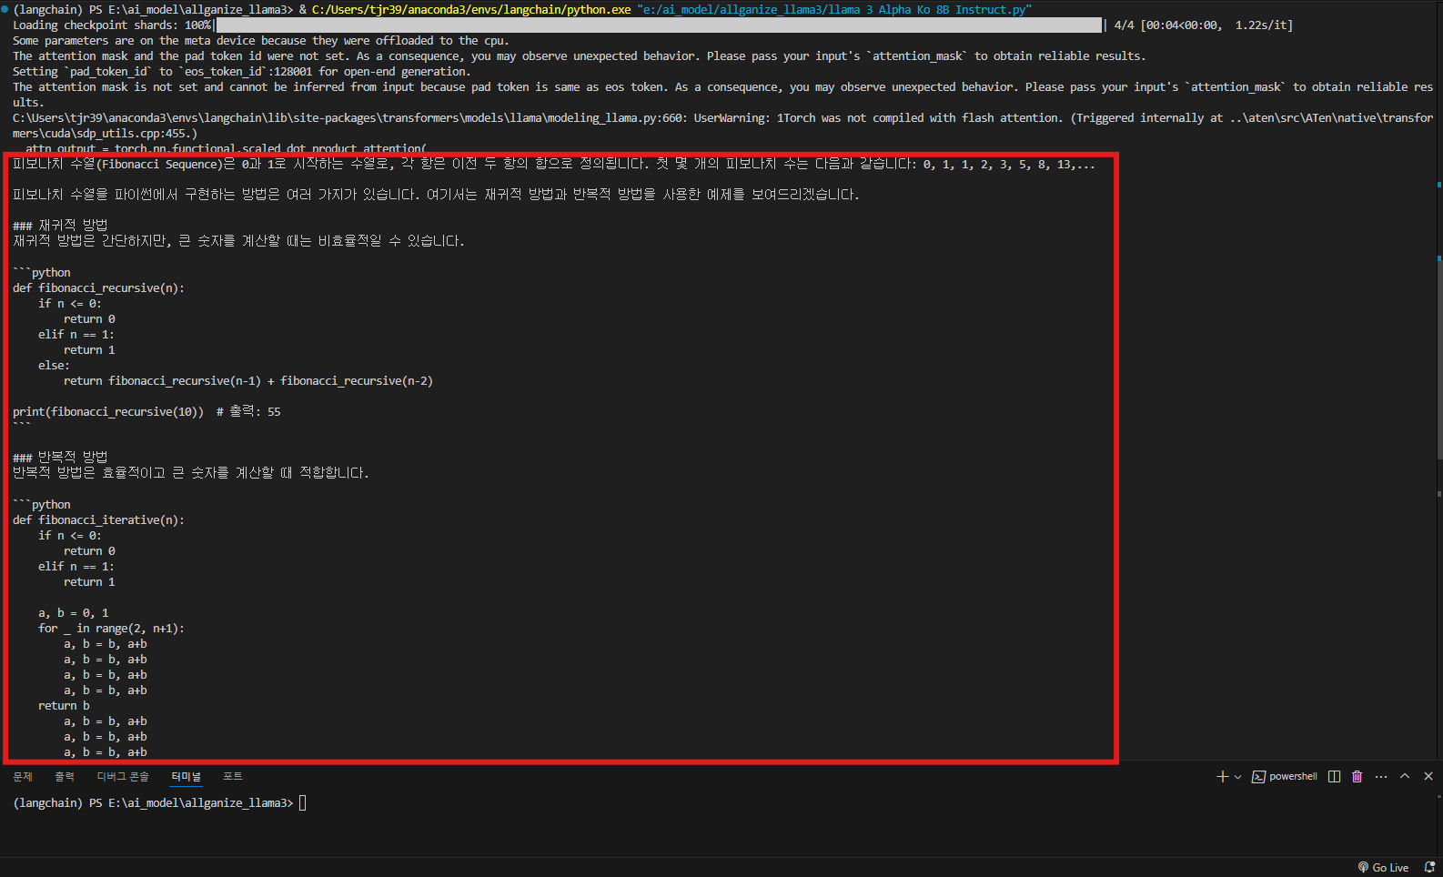This screenshot has width=1443, height=877.
Task: Click the python.exe path in command line
Action: 471,9
